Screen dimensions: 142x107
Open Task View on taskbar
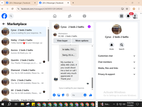click(16, 104)
